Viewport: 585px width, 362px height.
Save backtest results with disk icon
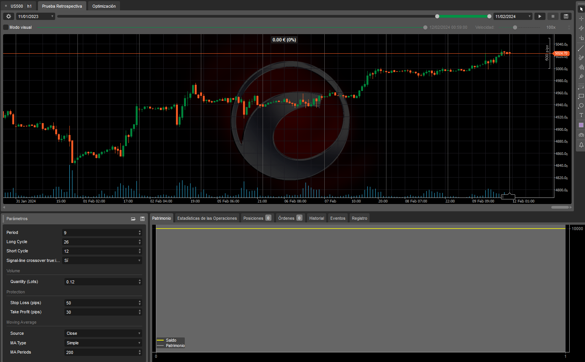(x=566, y=16)
